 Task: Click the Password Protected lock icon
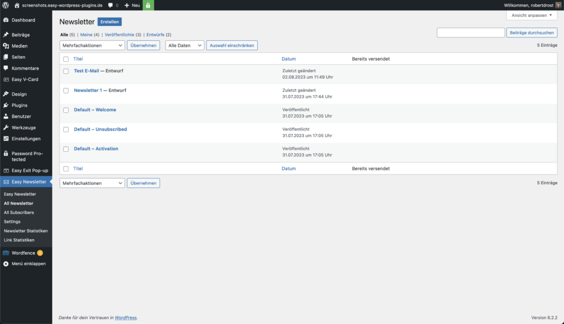(x=6, y=153)
